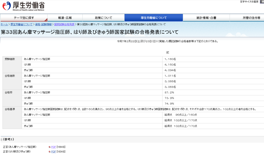264x155 pixels.
Task: Click the 資格・試験情報 breadcrumb link
Action: tap(43, 24)
